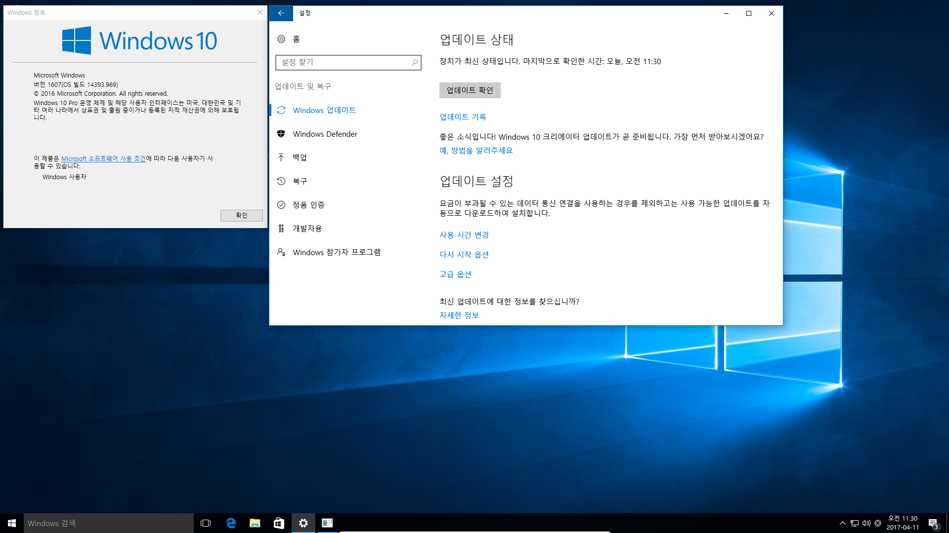Click the Backup upward arrow icon
This screenshot has width=949, height=533.
(281, 157)
